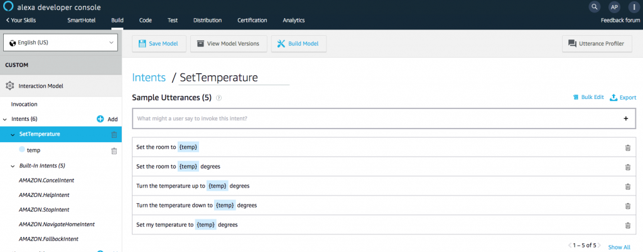643x252 pixels.
Task: Collapse the Intents (6) tree section
Action: (5, 120)
